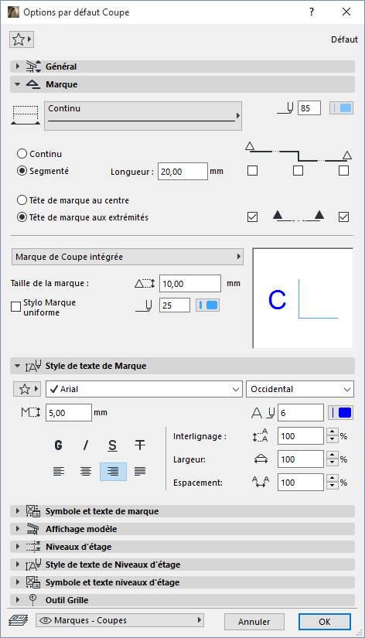Expand Style de texte de Niveaux d'étage
Image resolution: width=365 pixels, height=638 pixels.
coord(18,565)
